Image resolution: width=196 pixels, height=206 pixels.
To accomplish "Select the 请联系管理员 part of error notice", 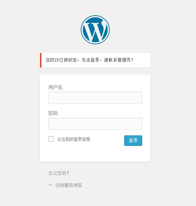I will point(117,60).
